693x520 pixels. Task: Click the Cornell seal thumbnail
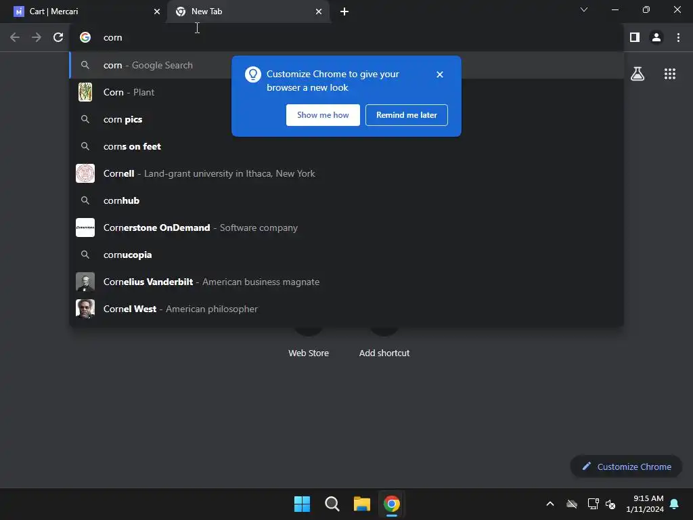85,173
